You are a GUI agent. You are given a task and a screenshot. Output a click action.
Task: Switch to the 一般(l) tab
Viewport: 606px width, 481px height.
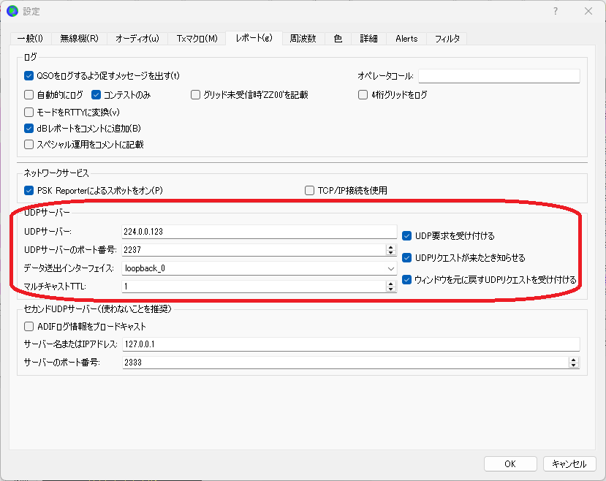[30, 39]
